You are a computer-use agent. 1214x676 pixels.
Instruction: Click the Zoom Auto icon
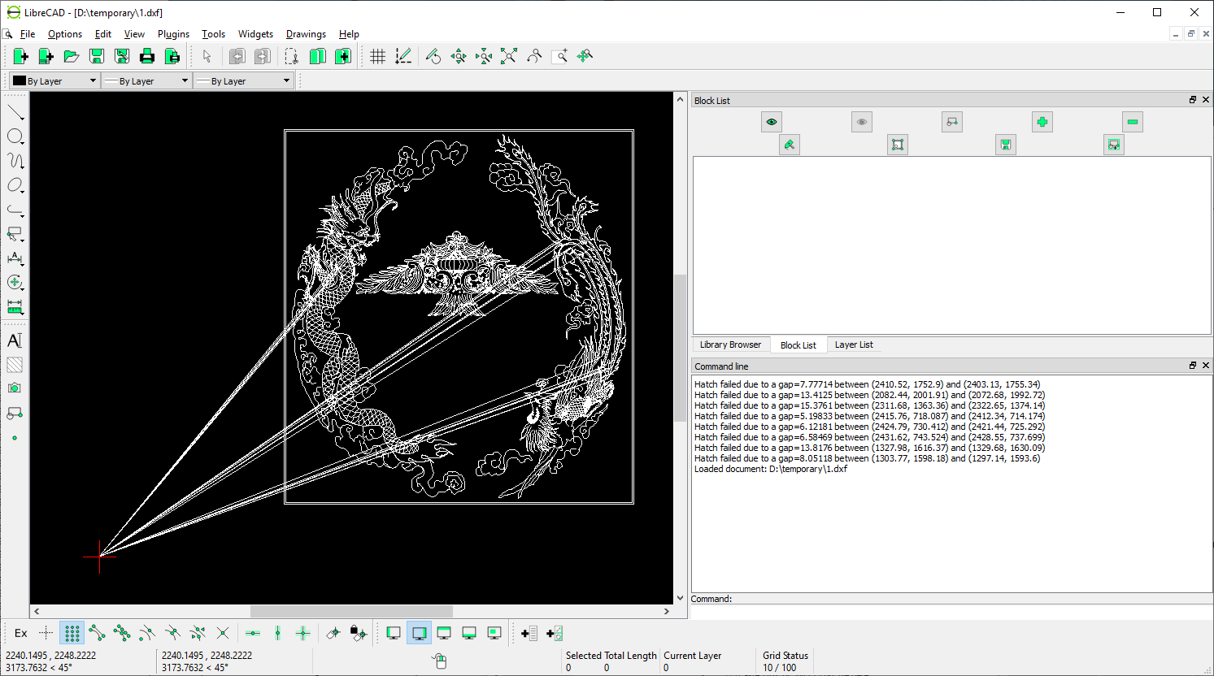509,56
